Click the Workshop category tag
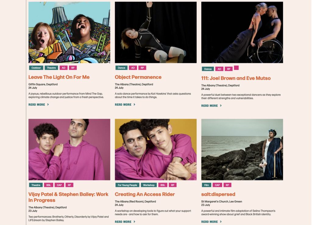Screen dimensions: 312x225 coord(149,185)
